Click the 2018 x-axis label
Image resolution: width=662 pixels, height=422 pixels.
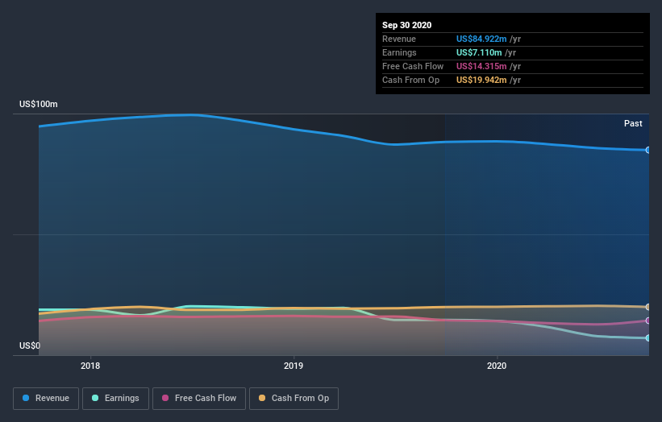point(90,366)
